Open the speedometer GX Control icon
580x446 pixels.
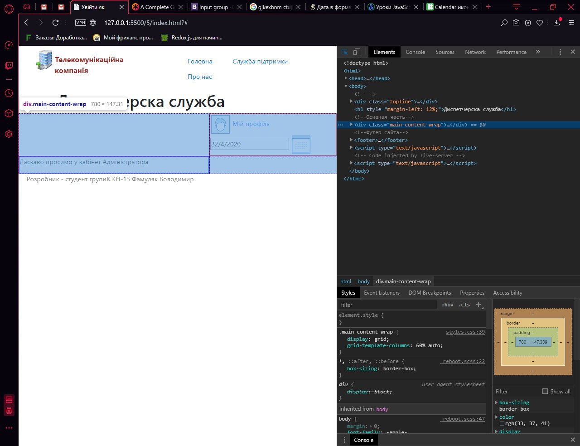pos(9,45)
